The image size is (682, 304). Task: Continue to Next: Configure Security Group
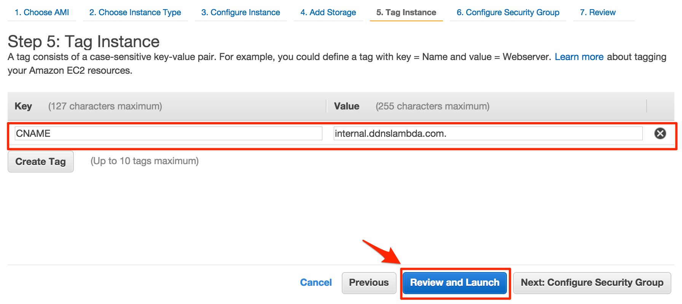tap(592, 283)
